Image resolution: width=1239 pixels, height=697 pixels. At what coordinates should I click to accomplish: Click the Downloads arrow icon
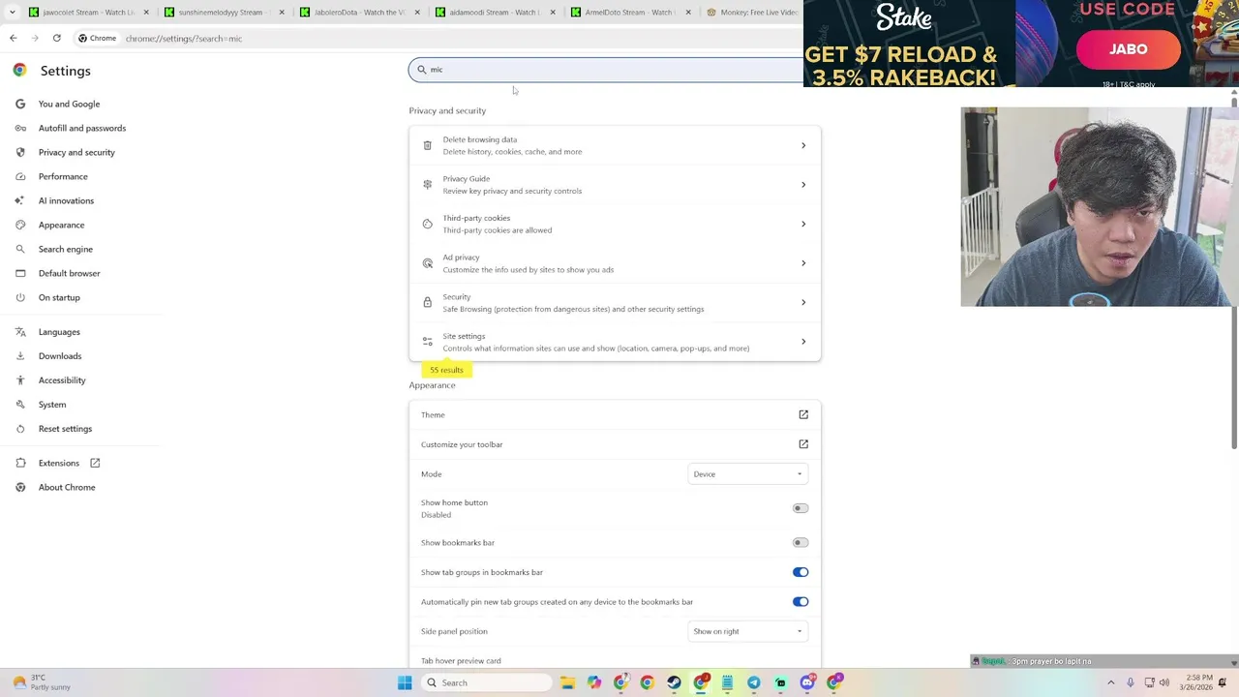point(19,356)
